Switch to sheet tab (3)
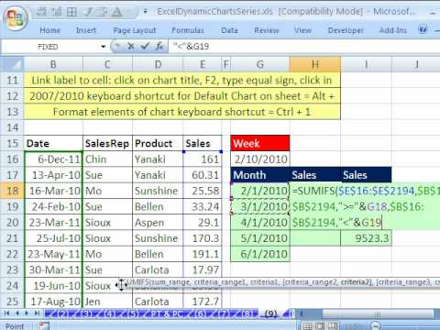Viewport: 440px width, 330px height. point(86,313)
